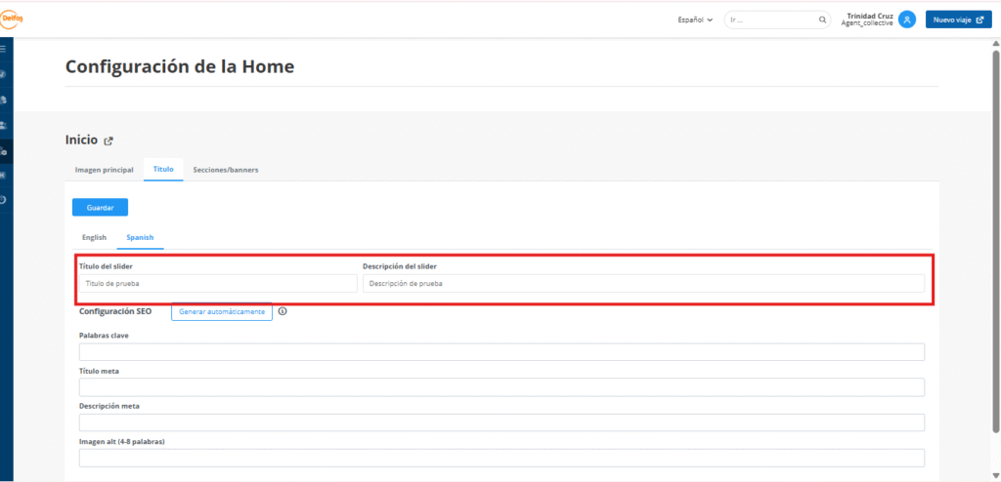Click the Delfos logo
Screen dimensions: 1001x482
13,18
